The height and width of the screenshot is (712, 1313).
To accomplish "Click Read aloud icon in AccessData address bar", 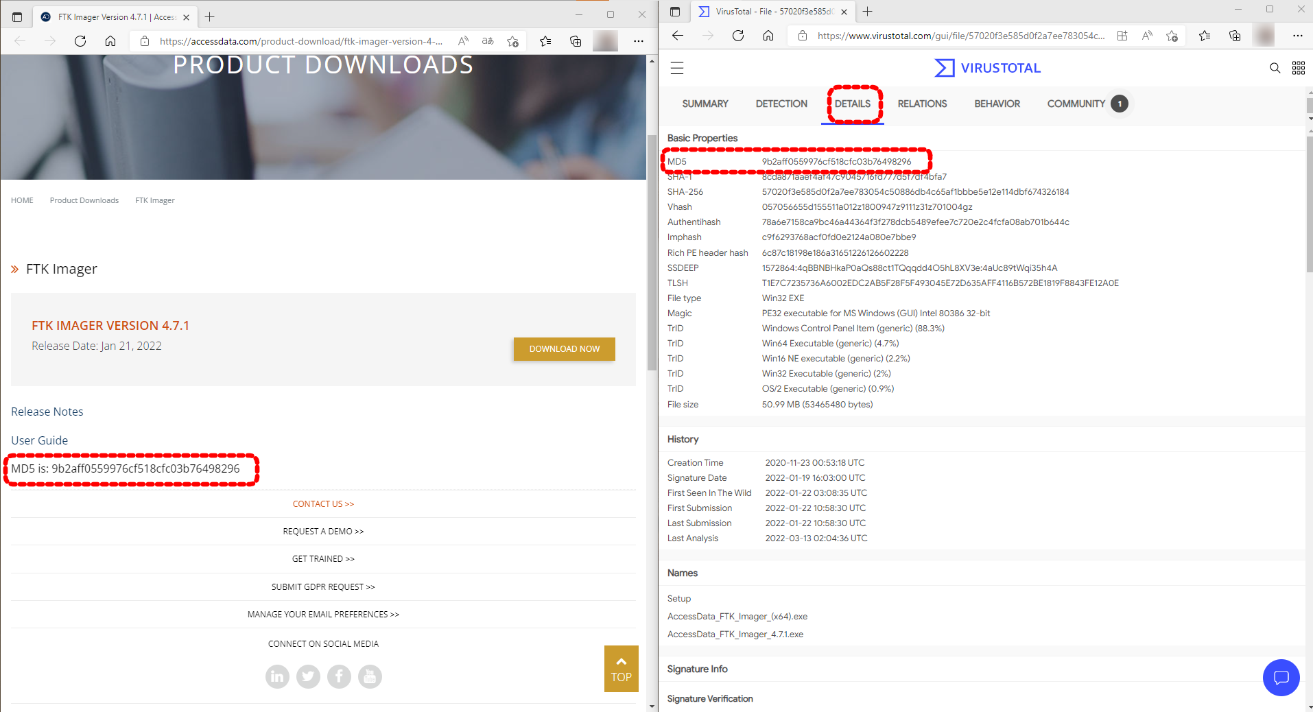I will (x=464, y=41).
